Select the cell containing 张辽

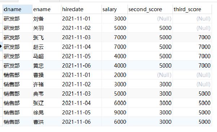[x=47, y=103]
